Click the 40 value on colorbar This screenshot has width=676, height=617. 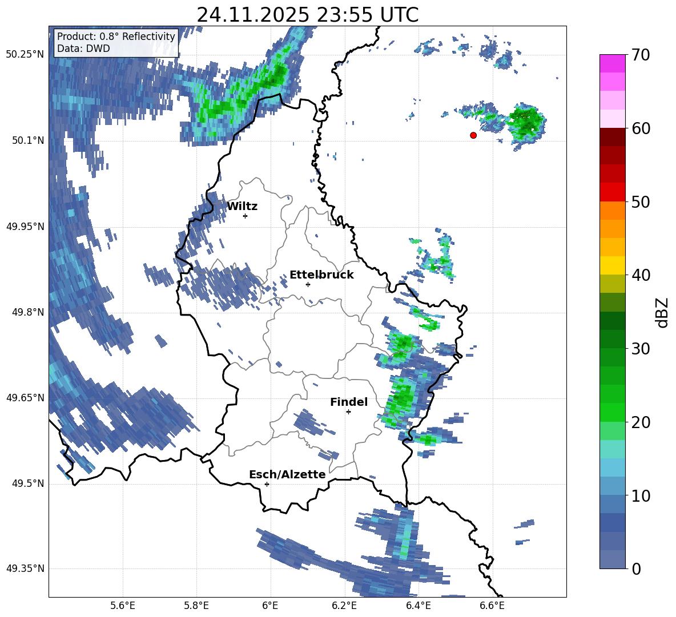tap(641, 275)
